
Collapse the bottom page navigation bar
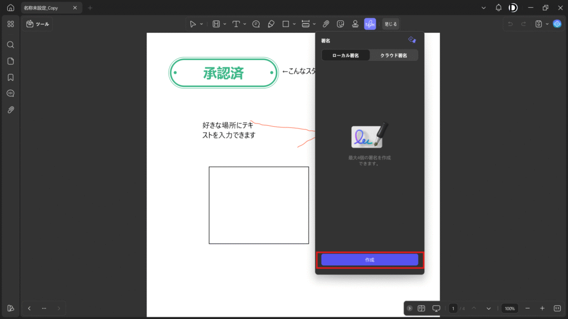coord(409,308)
